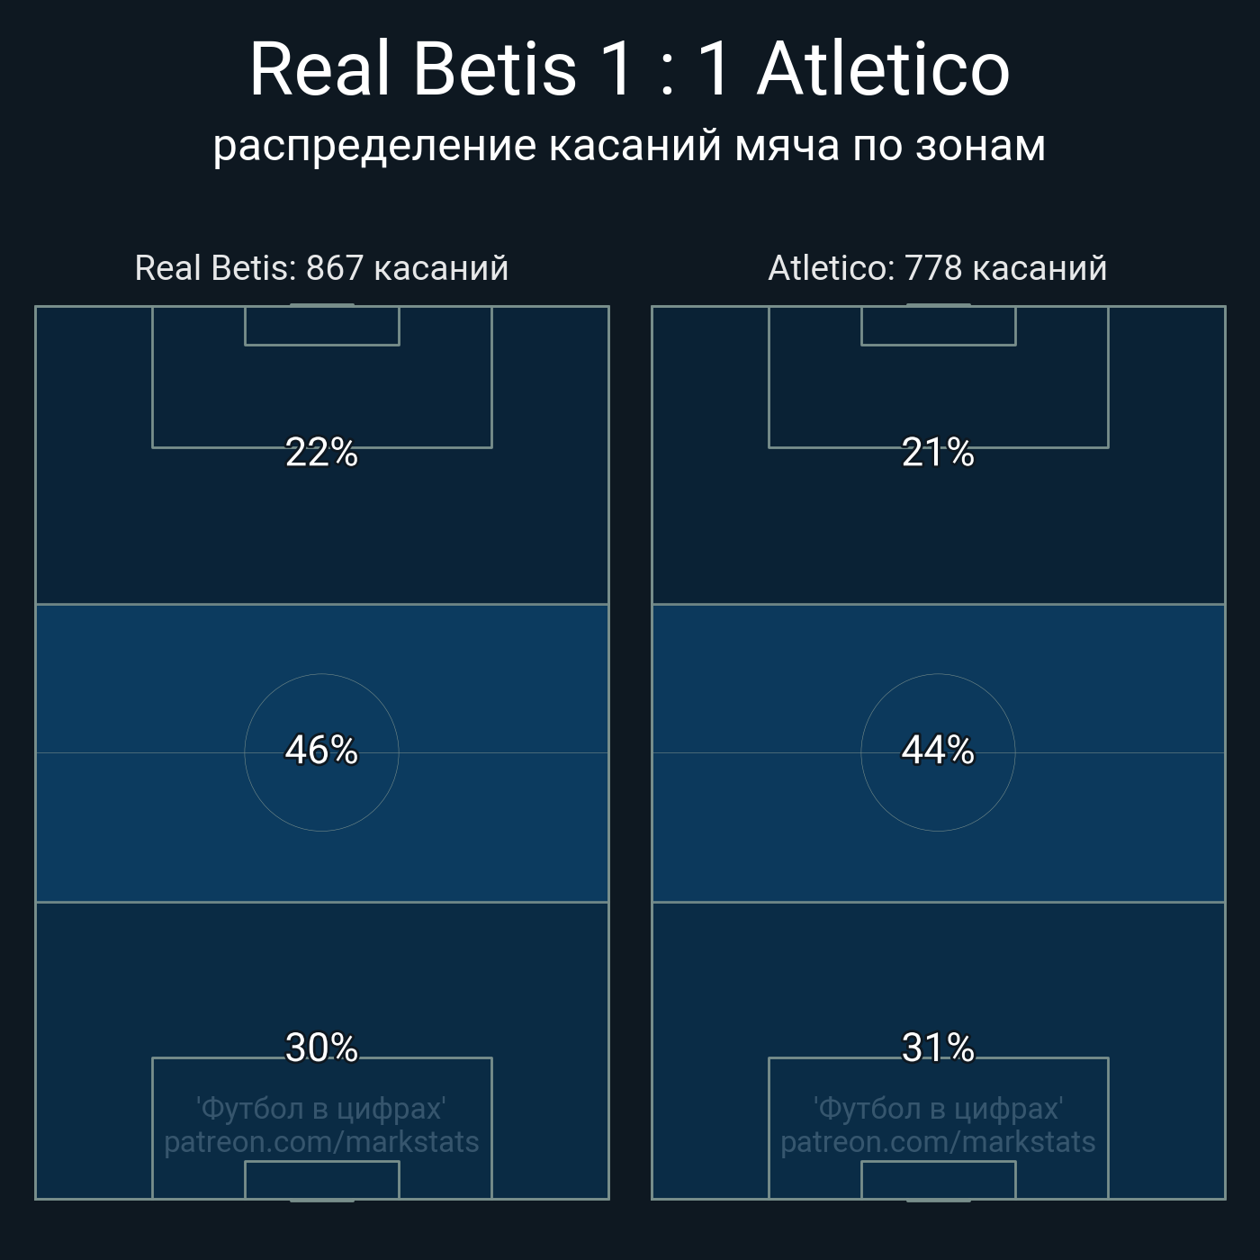Click the "Real Betis 1 : 1 Atletico" title
The height and width of the screenshot is (1260, 1260).
[x=629, y=69]
